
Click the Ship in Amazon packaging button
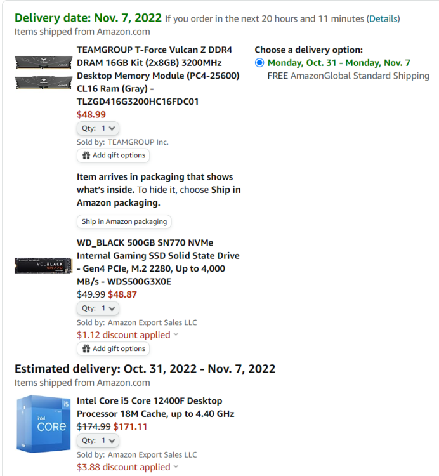pyautogui.click(x=124, y=221)
